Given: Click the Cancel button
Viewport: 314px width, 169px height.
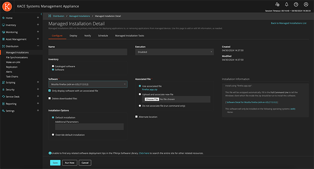Looking at the screenshot, I should coord(85,163).
